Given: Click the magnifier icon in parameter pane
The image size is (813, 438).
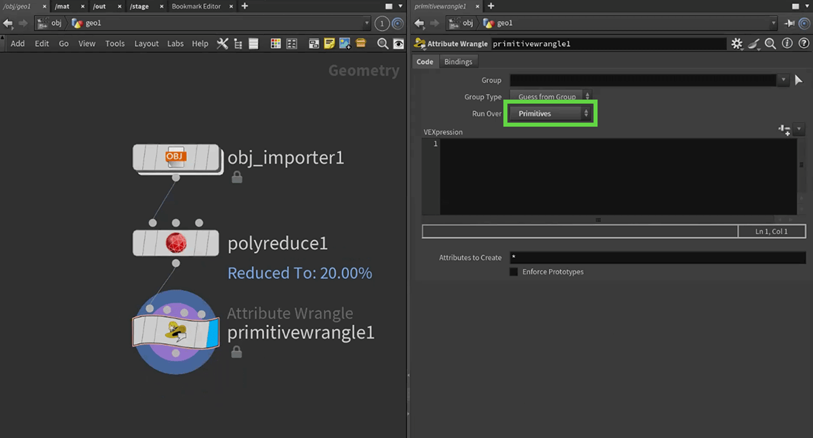Looking at the screenshot, I should 770,43.
